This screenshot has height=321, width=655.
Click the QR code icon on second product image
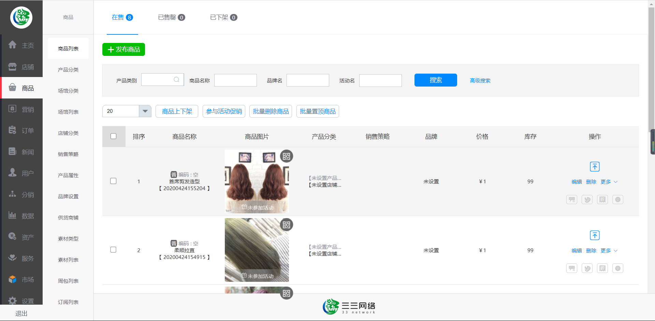click(x=286, y=225)
